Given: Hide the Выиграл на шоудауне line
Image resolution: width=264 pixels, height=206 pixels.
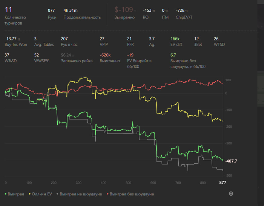Looking at the screenshot, I should (x=80, y=194).
